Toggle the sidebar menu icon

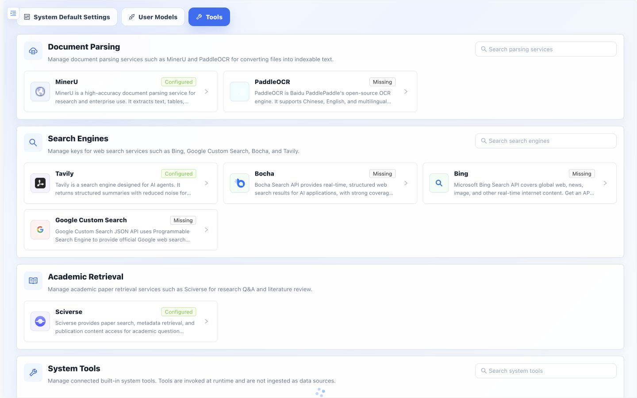click(13, 13)
